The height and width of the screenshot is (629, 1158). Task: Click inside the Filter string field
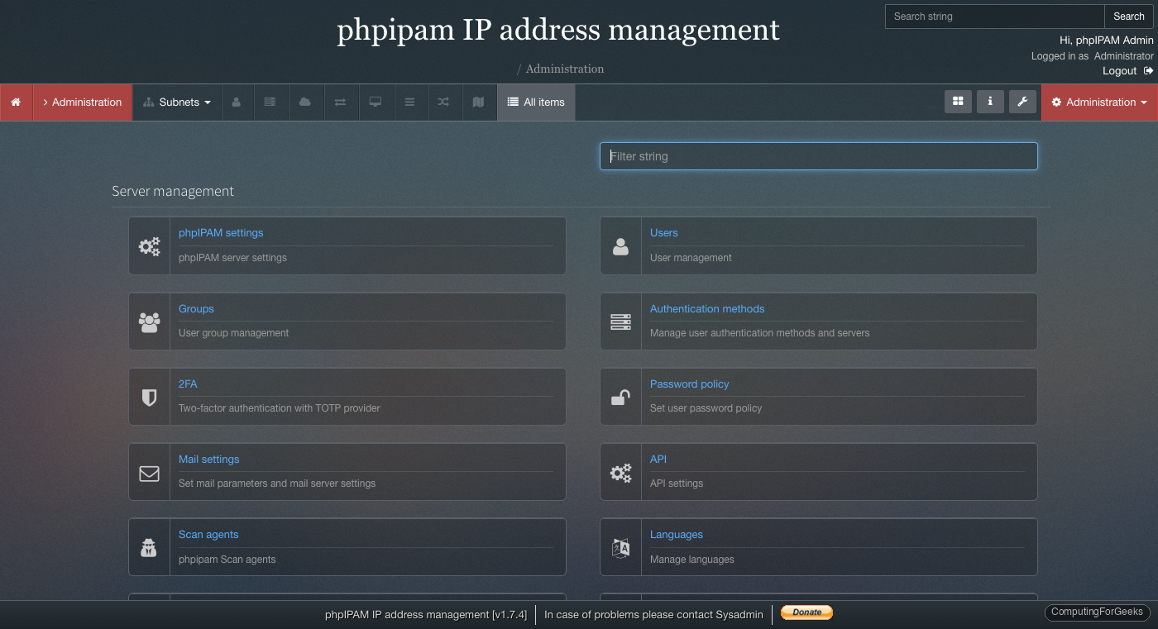pyautogui.click(x=818, y=156)
